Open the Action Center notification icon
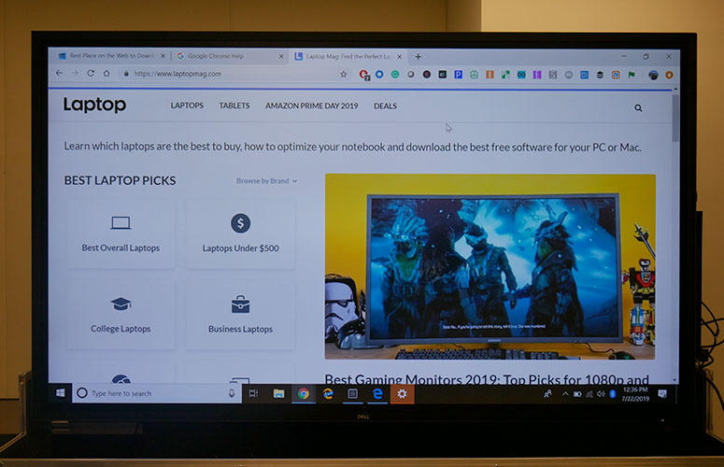 (662, 393)
